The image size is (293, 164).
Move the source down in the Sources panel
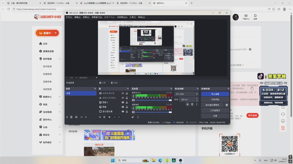point(119,117)
